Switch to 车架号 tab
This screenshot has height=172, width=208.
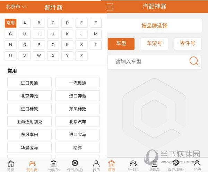tap(154, 44)
